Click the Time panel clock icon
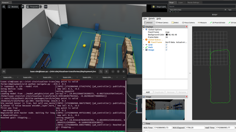 tap(144, 124)
